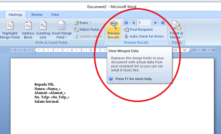
Task: Insert an Address Block
Action: pyautogui.click(x=28, y=30)
